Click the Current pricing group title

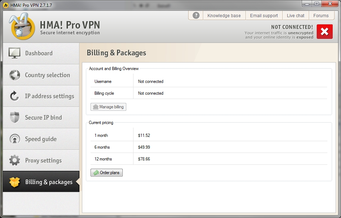(x=101, y=123)
